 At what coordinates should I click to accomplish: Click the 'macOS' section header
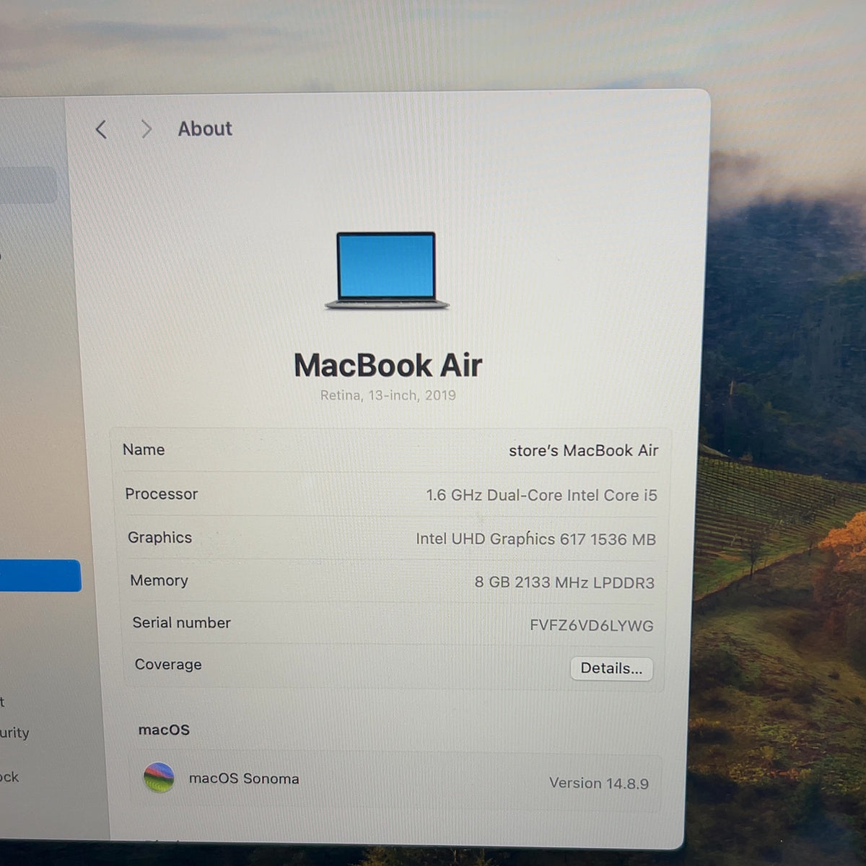pos(164,730)
